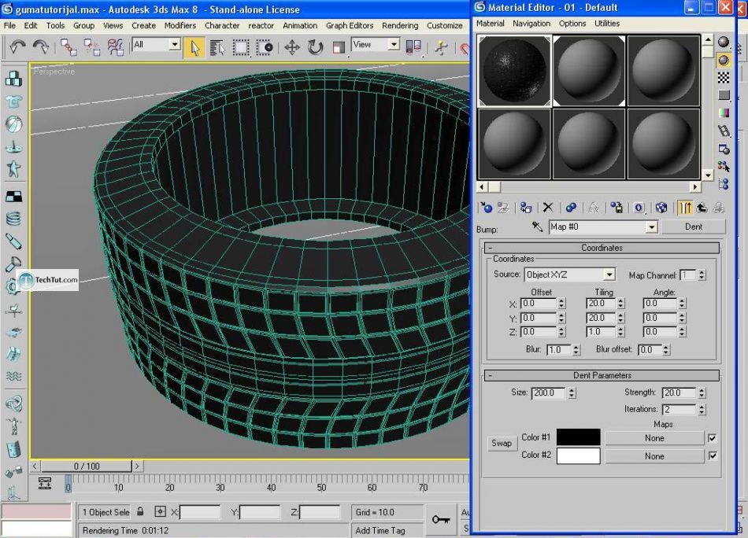Click the Select and Manipulate icon

coord(441,47)
